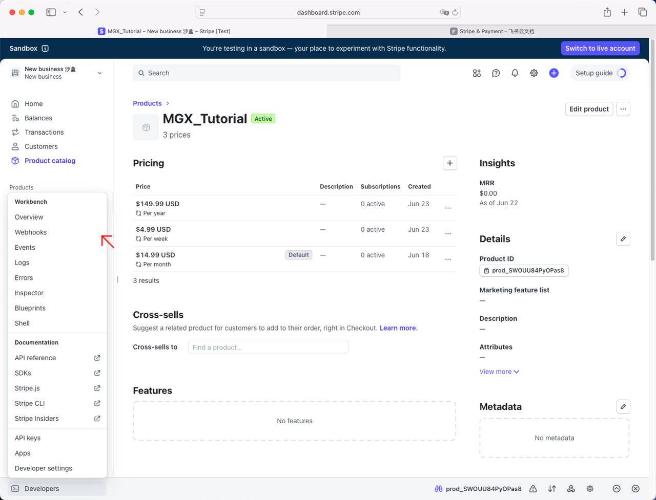The height and width of the screenshot is (500, 656).
Task: Click the Safari sidebar toggle icon
Action: pos(51,12)
